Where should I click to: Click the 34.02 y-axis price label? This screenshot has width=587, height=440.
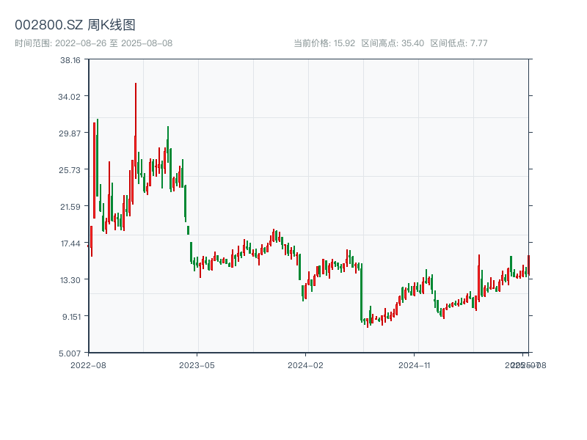point(70,97)
